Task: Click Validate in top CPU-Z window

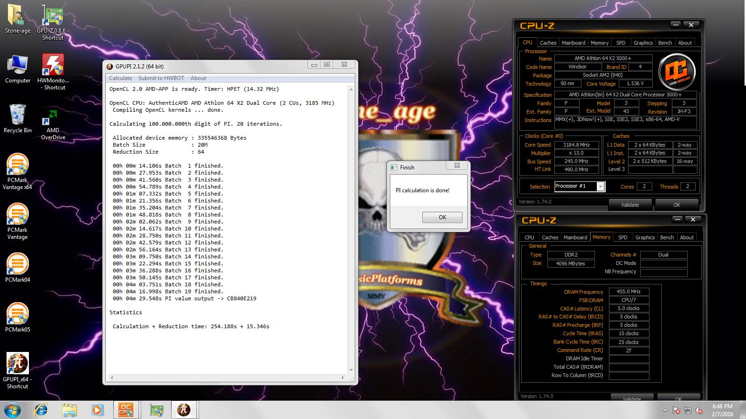Action: (630, 205)
